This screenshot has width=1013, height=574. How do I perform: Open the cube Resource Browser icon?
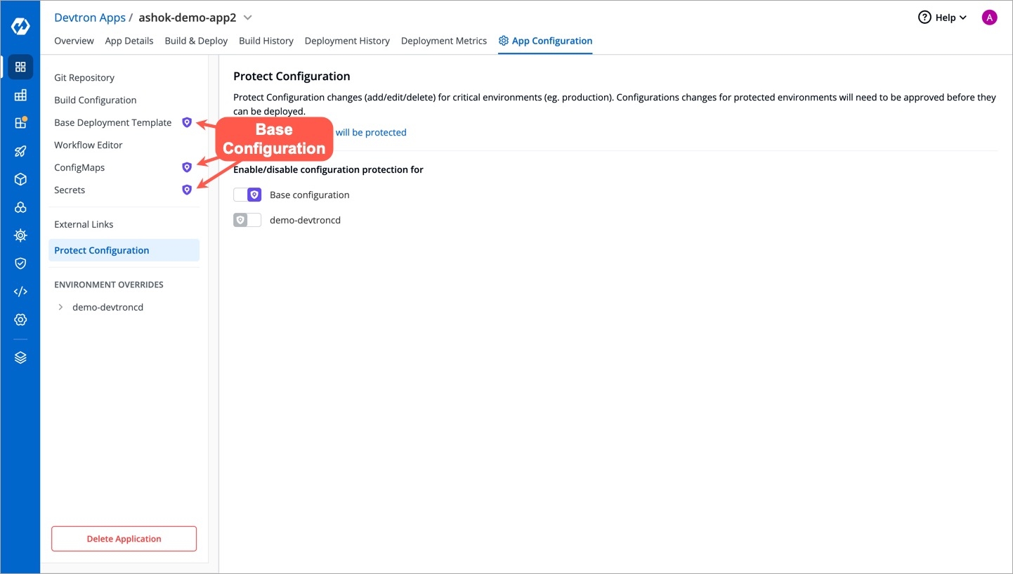pyautogui.click(x=20, y=179)
